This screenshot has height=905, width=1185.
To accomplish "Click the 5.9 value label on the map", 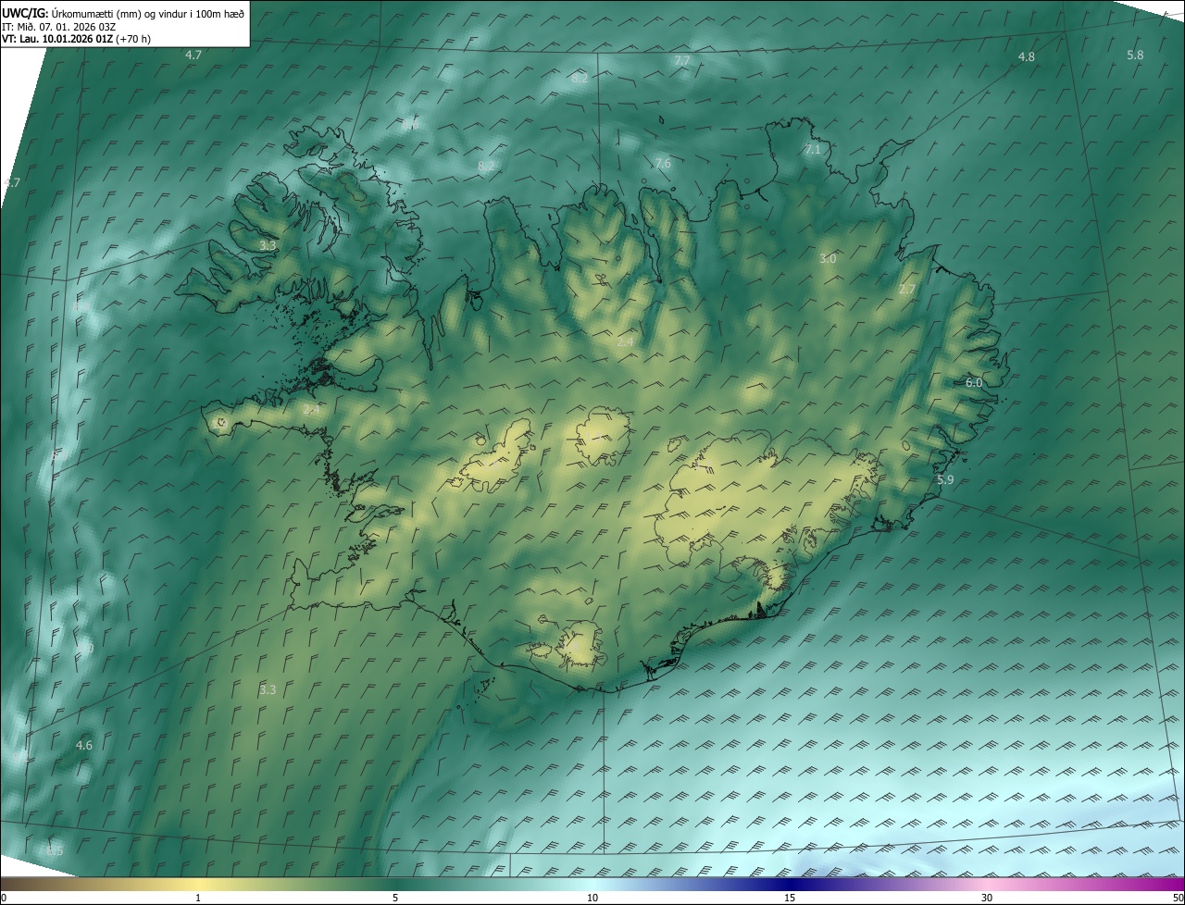I will pyautogui.click(x=945, y=479).
